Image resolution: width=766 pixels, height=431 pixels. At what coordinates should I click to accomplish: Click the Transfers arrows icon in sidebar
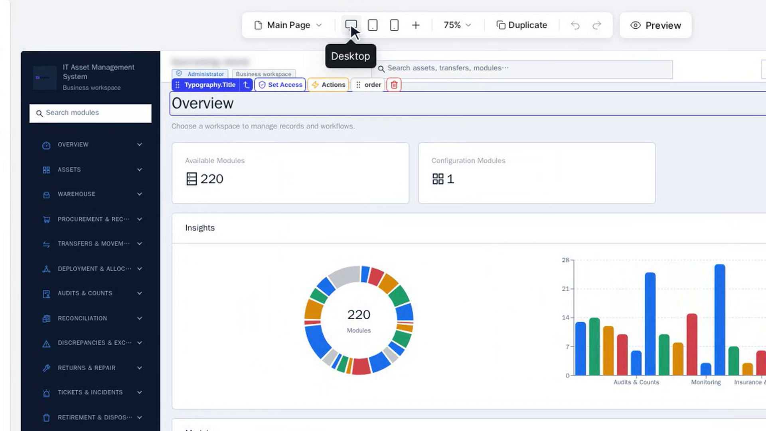tap(46, 244)
